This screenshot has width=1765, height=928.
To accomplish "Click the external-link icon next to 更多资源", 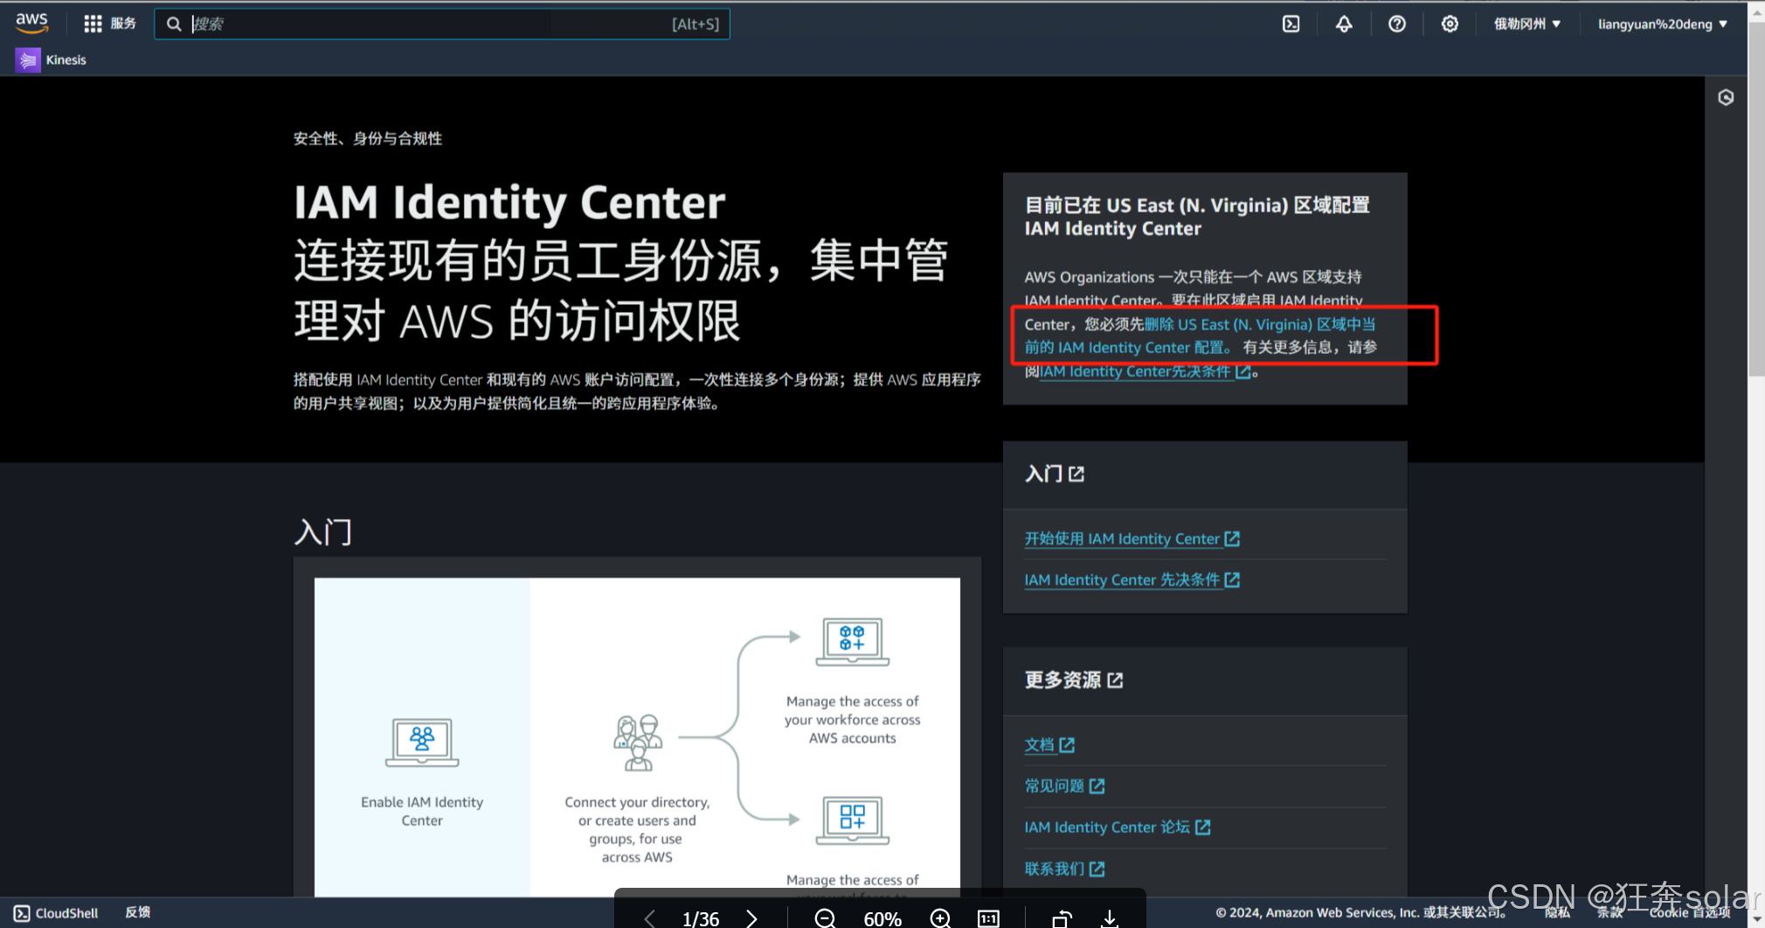I will pos(1115,680).
